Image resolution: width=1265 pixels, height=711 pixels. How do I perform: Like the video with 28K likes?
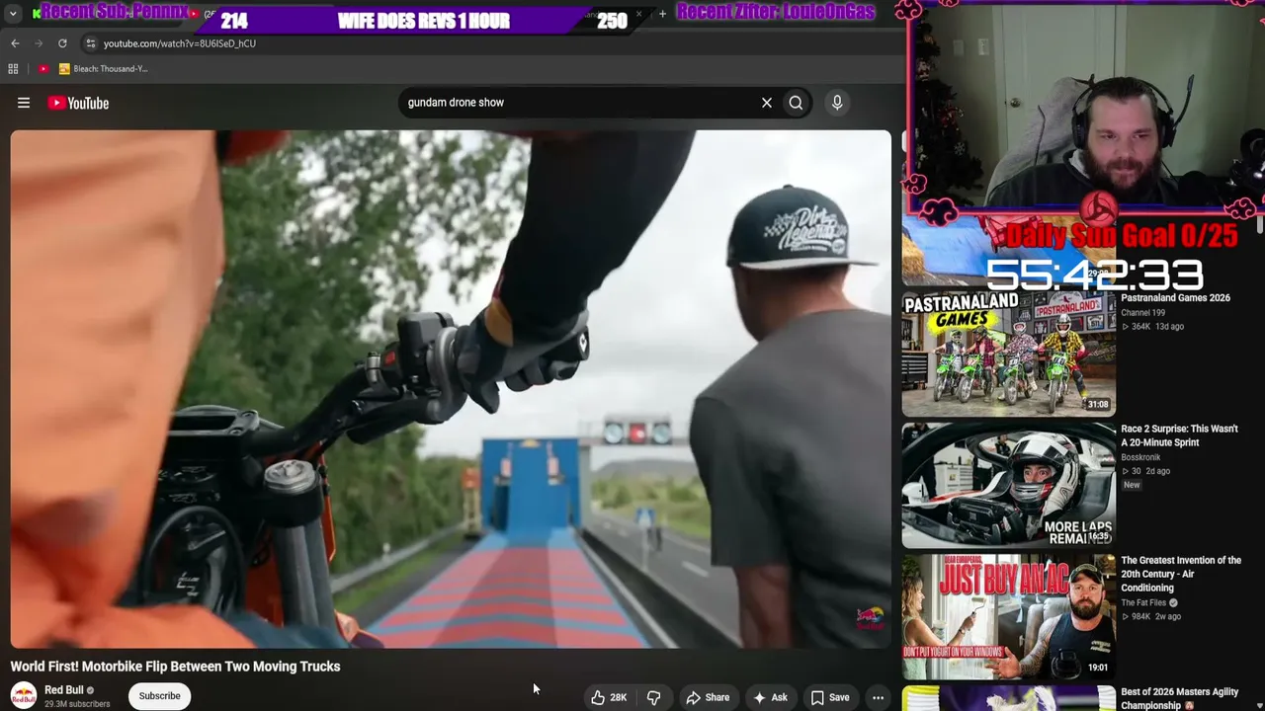tap(609, 697)
